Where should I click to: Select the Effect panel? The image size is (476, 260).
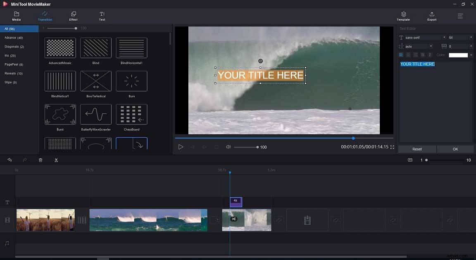(x=73, y=17)
